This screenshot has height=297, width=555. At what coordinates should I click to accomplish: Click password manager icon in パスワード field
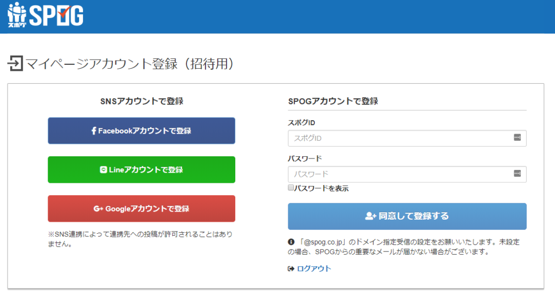[x=517, y=174]
